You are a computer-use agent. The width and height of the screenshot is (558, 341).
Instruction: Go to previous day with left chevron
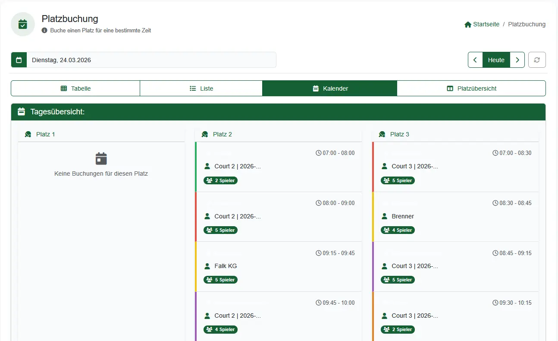475,60
